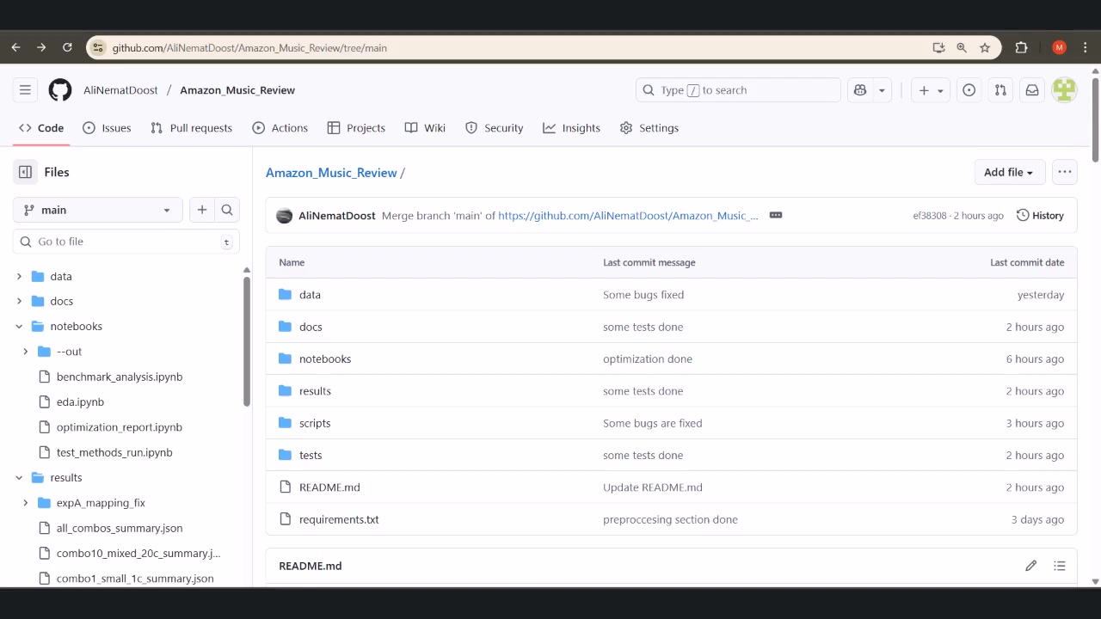Bookmark this page with the star icon
The image size is (1101, 619).
click(985, 48)
